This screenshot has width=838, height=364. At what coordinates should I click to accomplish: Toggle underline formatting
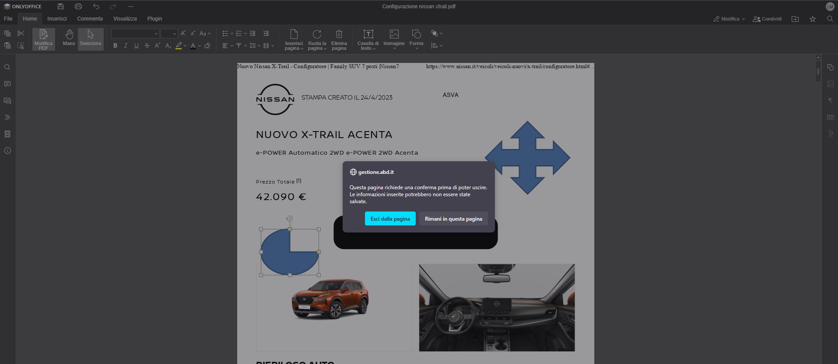pos(136,45)
